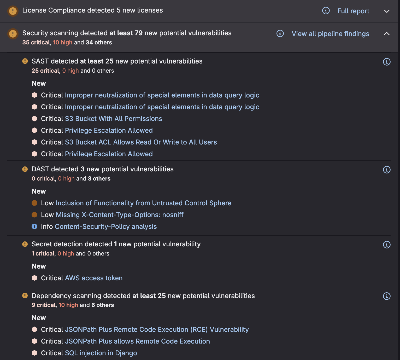
Task: Click the Security scanning warning status icon
Action: [13, 34]
